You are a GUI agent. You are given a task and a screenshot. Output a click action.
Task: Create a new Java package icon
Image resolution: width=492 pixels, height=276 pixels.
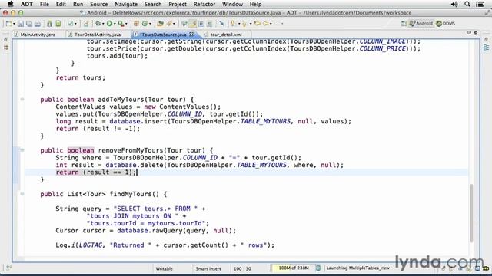[x=136, y=24]
